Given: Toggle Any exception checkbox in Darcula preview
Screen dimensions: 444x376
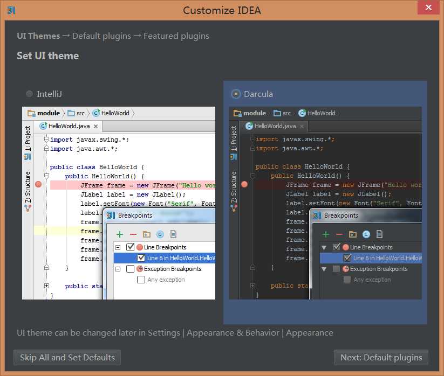Looking at the screenshot, I should [x=347, y=280].
